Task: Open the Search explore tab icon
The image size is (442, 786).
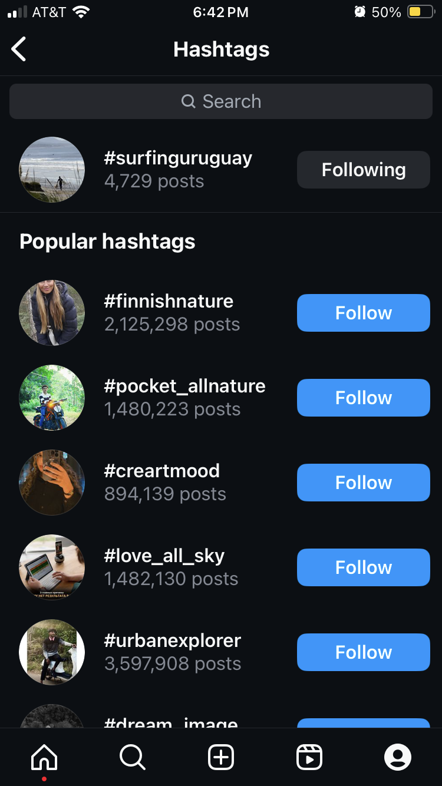Action: (133, 757)
